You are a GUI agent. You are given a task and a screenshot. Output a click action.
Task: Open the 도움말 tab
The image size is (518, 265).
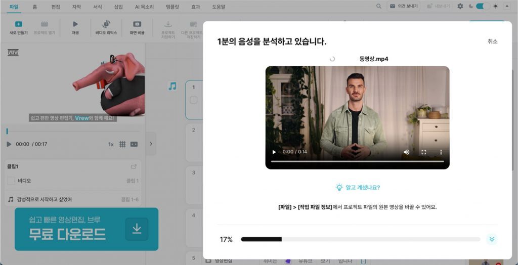tap(219, 7)
